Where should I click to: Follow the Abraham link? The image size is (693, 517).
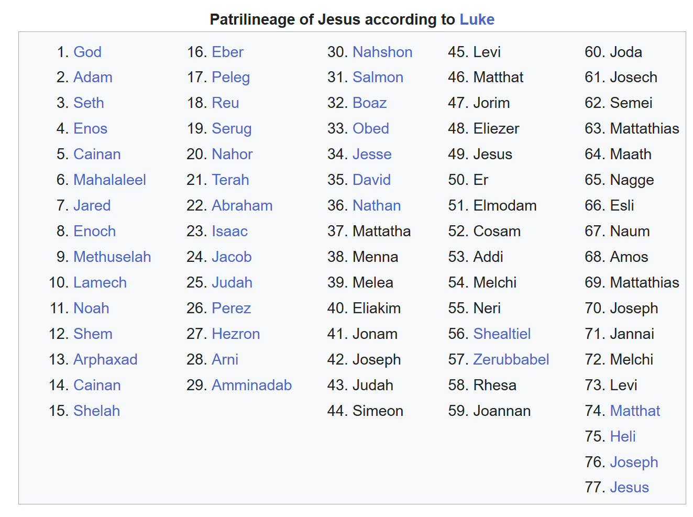[242, 205]
